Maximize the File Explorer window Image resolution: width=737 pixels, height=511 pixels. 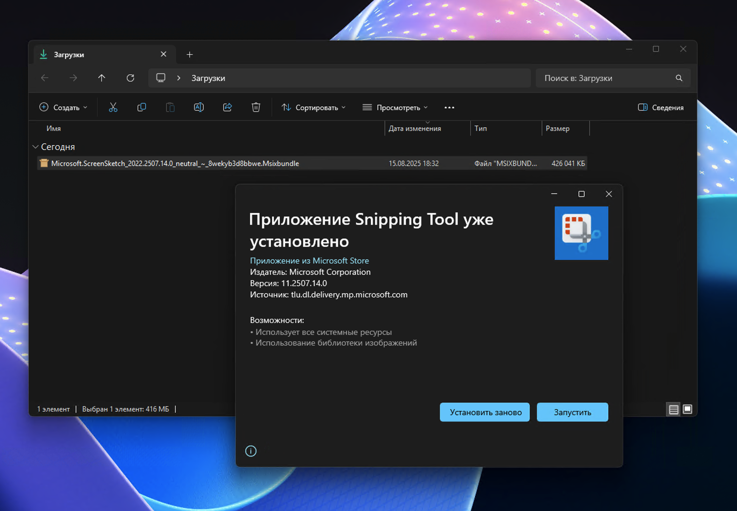coord(656,49)
